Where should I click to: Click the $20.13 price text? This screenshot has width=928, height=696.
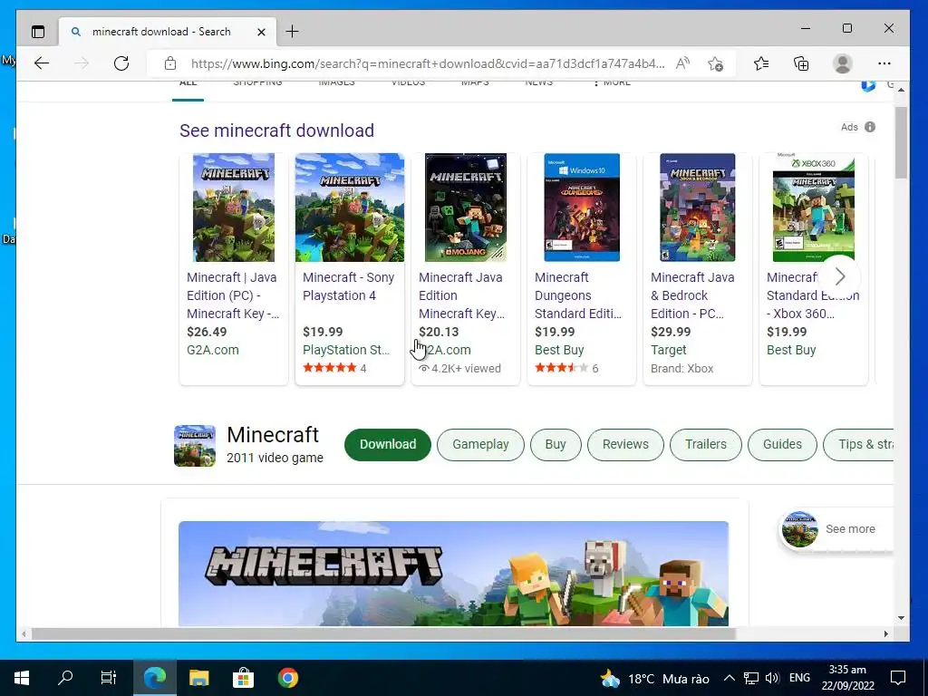click(439, 332)
